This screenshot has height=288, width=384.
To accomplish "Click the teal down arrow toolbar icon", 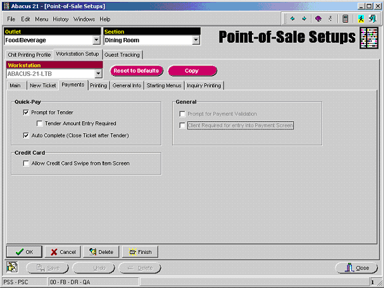I will (x=304, y=19).
